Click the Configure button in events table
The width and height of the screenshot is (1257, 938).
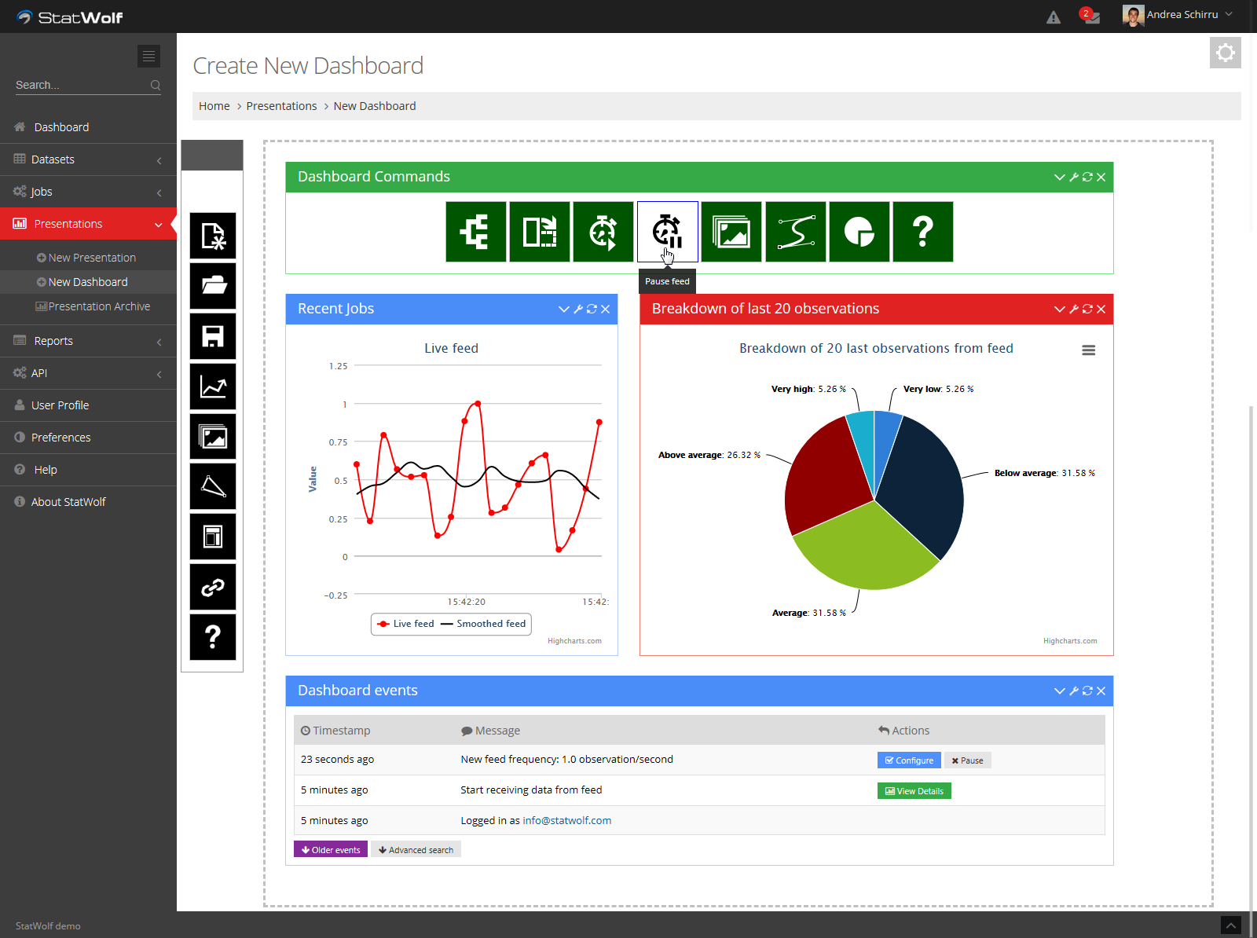click(x=909, y=760)
